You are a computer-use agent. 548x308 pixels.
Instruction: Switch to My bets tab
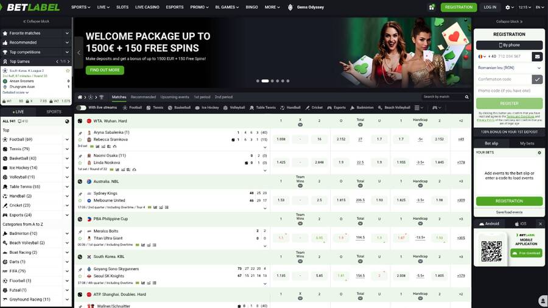pyautogui.click(x=527, y=144)
